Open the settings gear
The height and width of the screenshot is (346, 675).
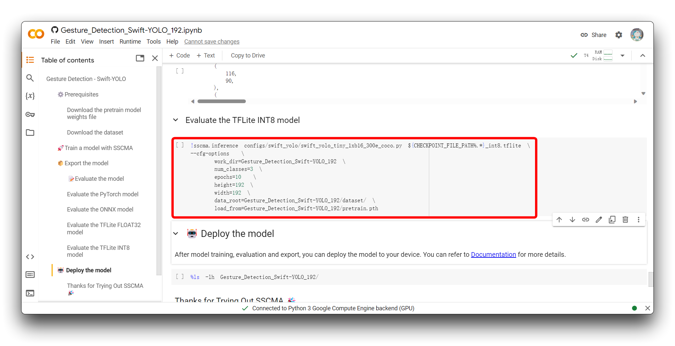(x=619, y=35)
